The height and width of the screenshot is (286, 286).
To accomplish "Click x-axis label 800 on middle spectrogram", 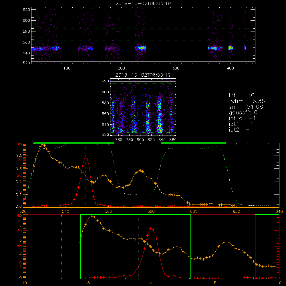I will (x=140, y=140).
